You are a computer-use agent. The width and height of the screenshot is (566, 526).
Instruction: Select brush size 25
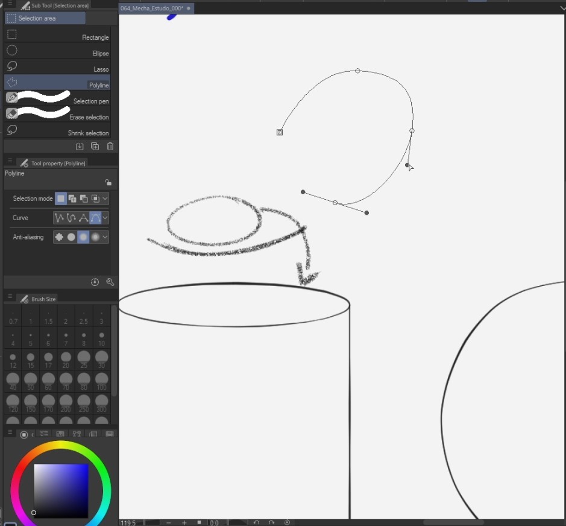[84, 361]
